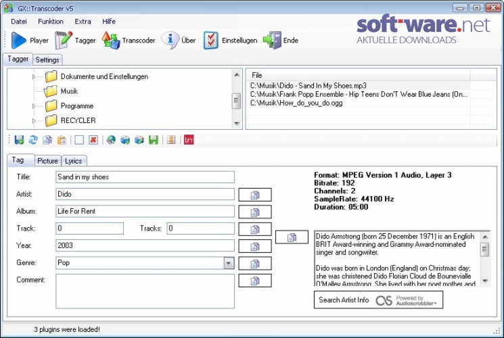Screen dimensions: 504x338
Task: Open the Player from the main toolbar
Action: [30, 41]
